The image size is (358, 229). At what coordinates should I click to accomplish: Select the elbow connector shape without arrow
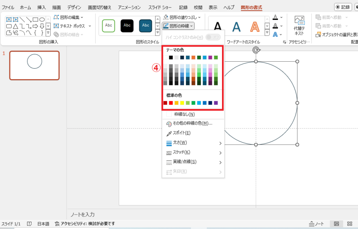pos(22,26)
